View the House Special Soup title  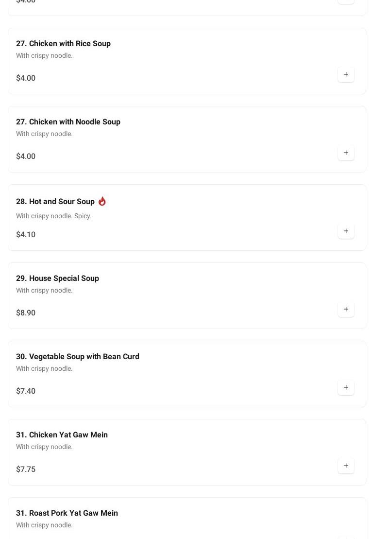click(x=57, y=278)
